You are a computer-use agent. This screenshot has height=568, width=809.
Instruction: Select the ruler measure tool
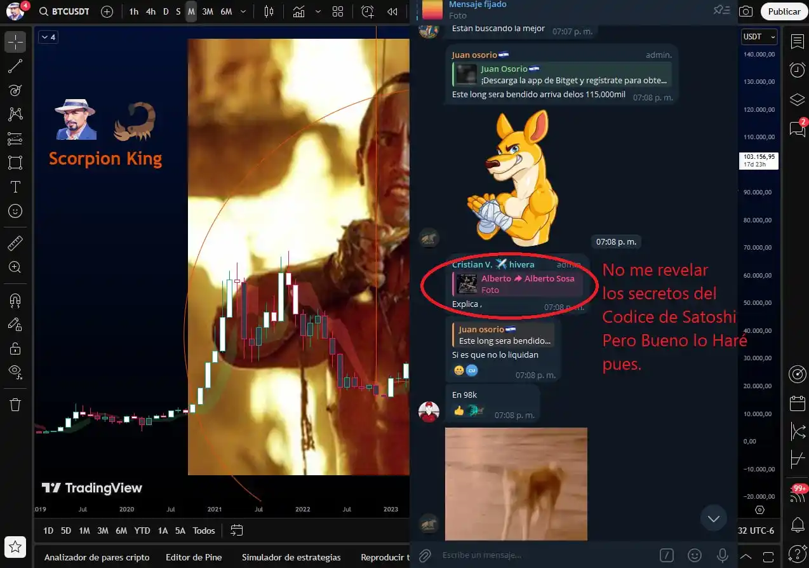point(15,243)
